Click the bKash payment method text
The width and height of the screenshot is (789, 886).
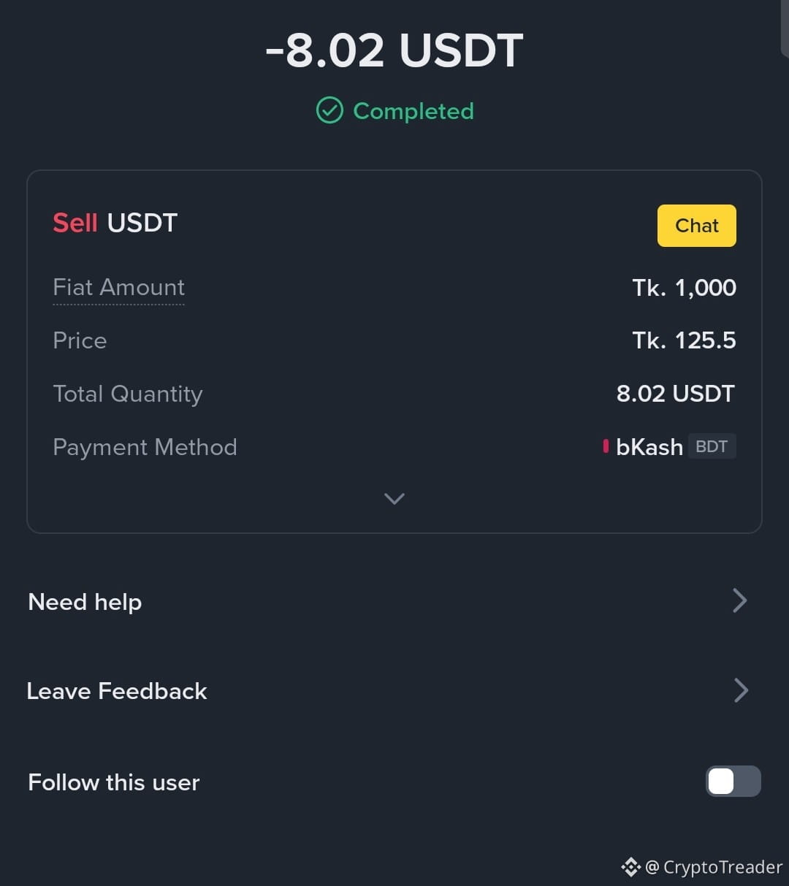tap(649, 447)
